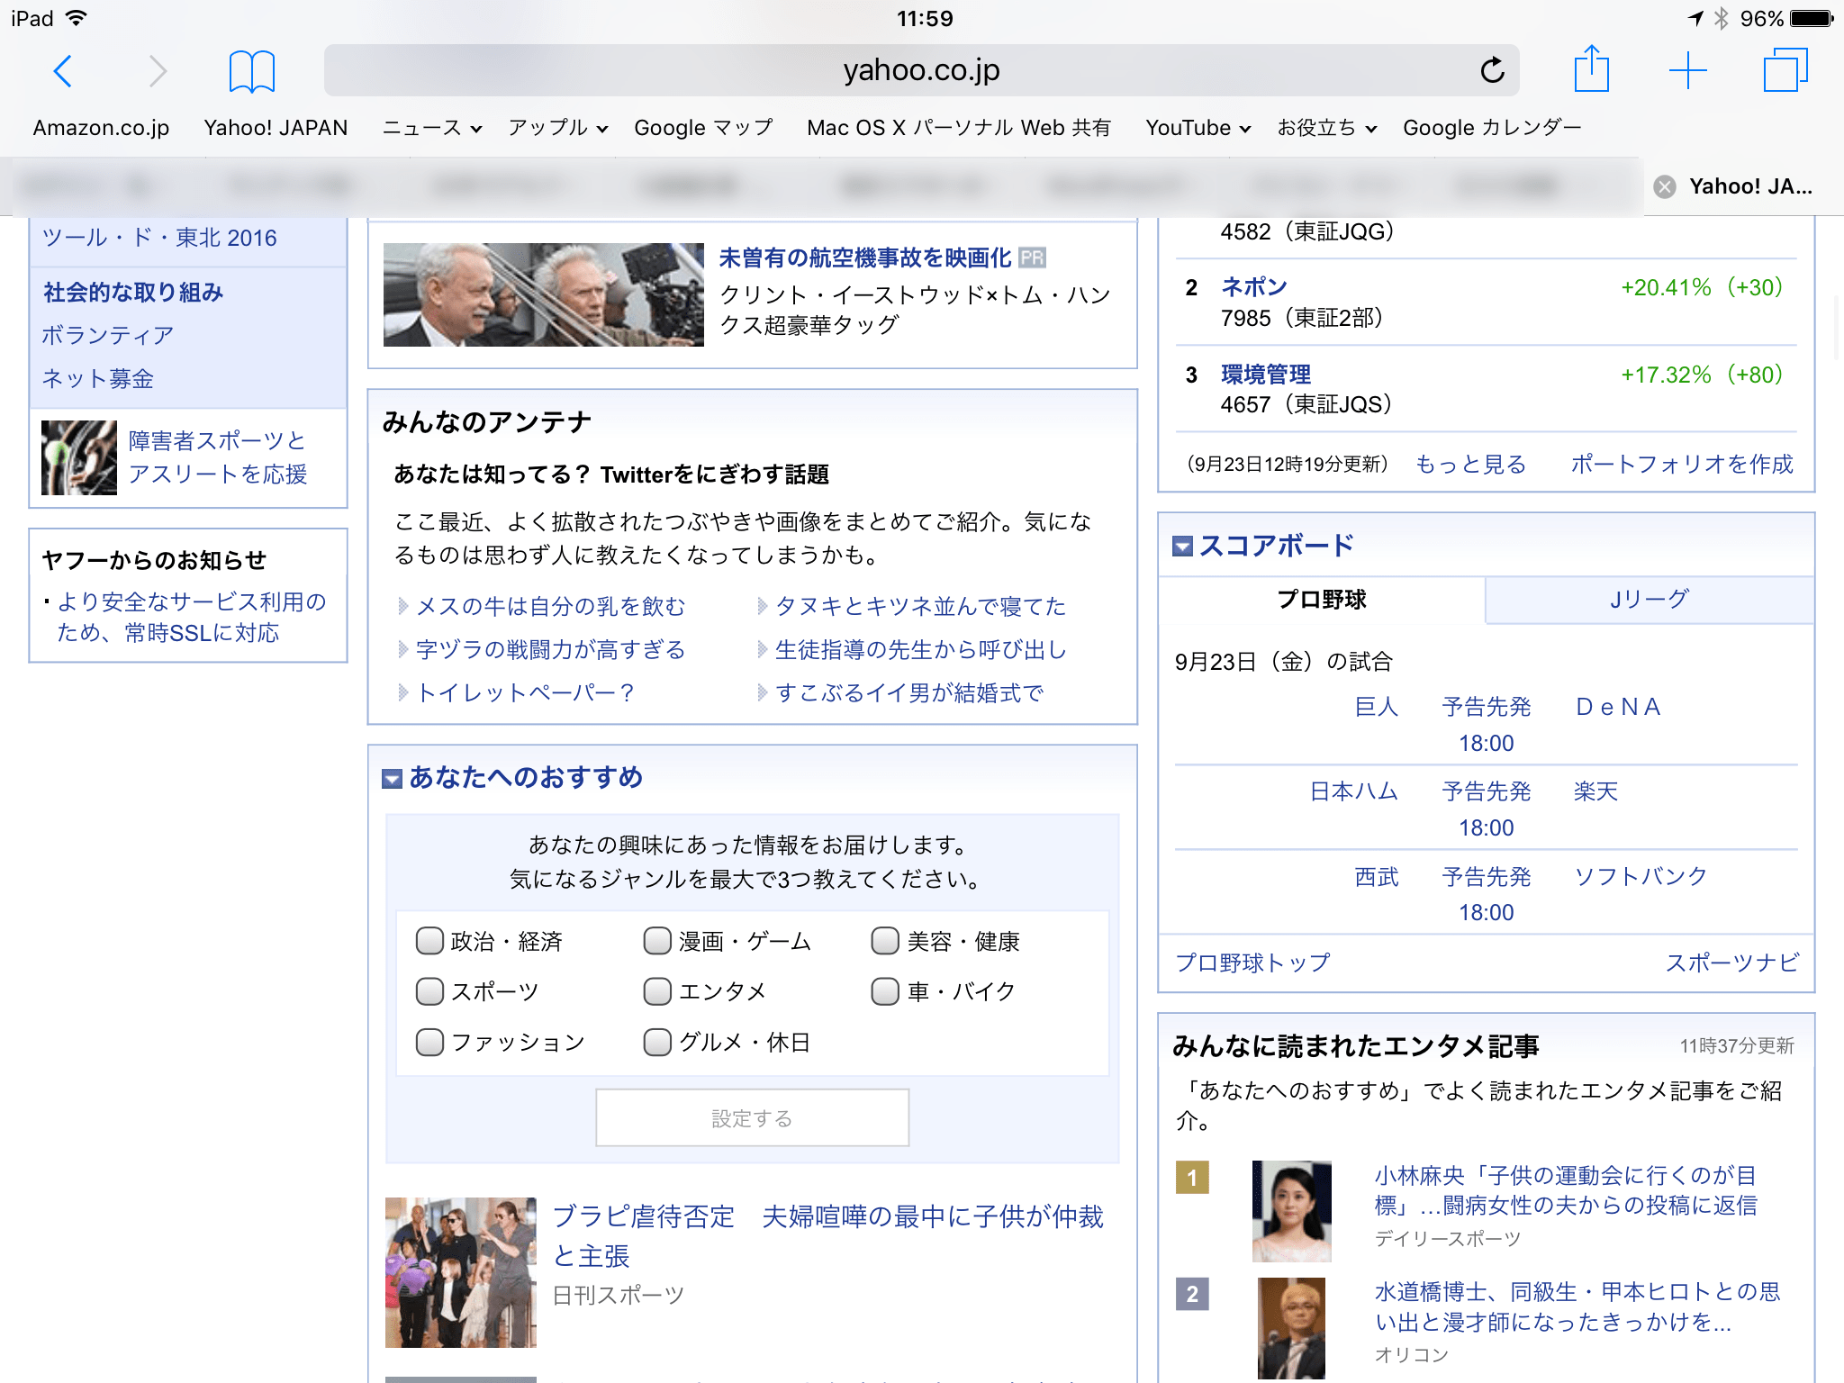Viewport: 1844px width, 1383px height.
Task: Close the Yahoo! JA... tab
Action: (x=1665, y=186)
